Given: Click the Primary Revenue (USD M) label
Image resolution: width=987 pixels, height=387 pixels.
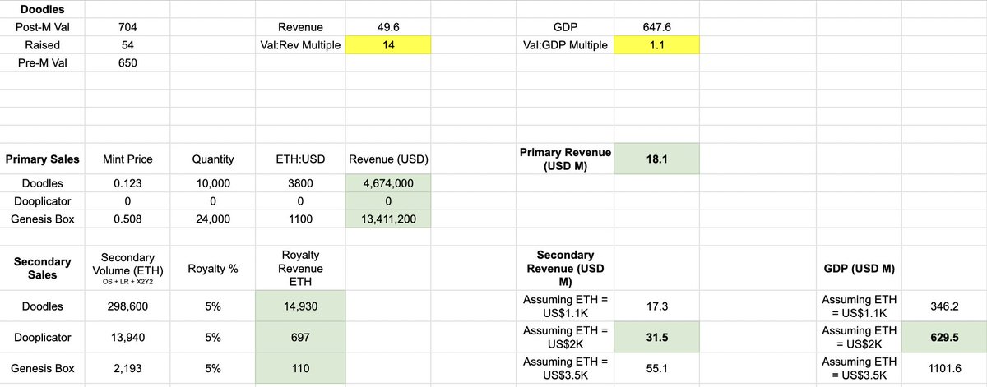Looking at the screenshot, I should (566, 159).
